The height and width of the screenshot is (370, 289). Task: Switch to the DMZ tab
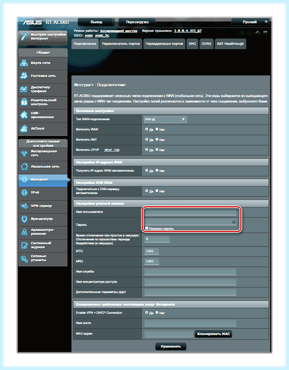pyautogui.click(x=192, y=44)
